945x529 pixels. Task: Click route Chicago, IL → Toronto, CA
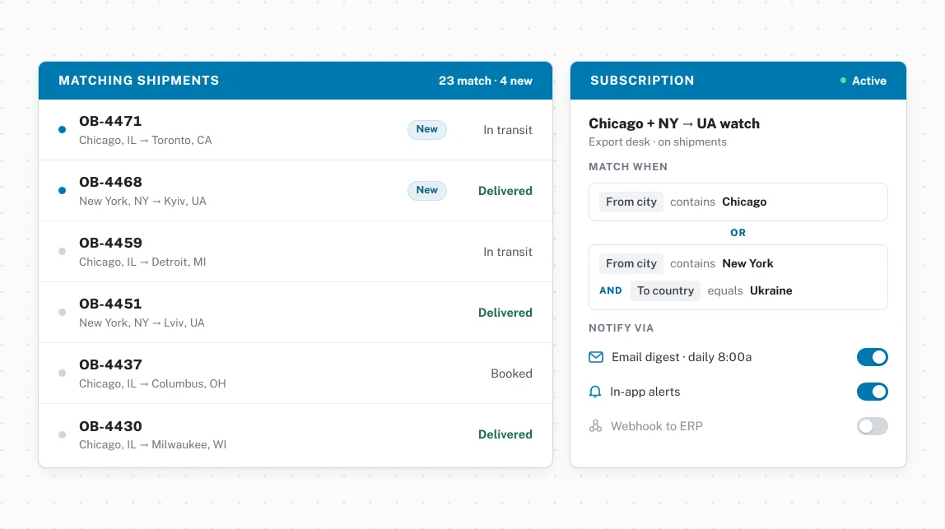click(x=145, y=141)
